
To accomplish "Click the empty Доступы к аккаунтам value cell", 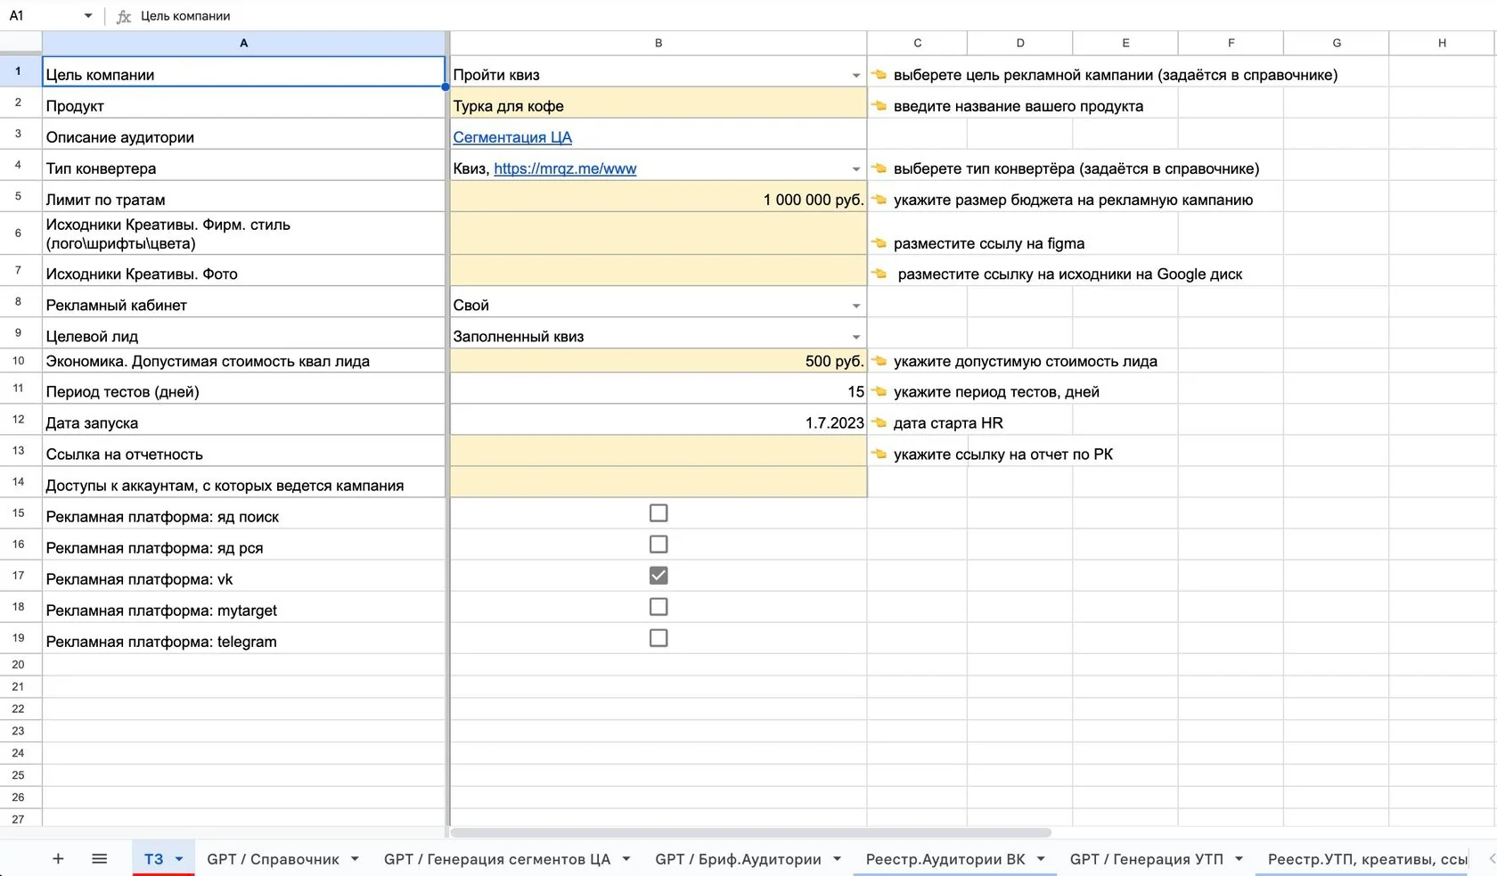I will 659,482.
